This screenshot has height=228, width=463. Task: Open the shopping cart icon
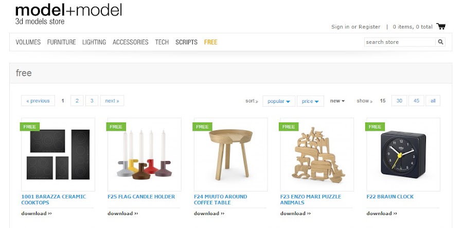click(x=441, y=26)
